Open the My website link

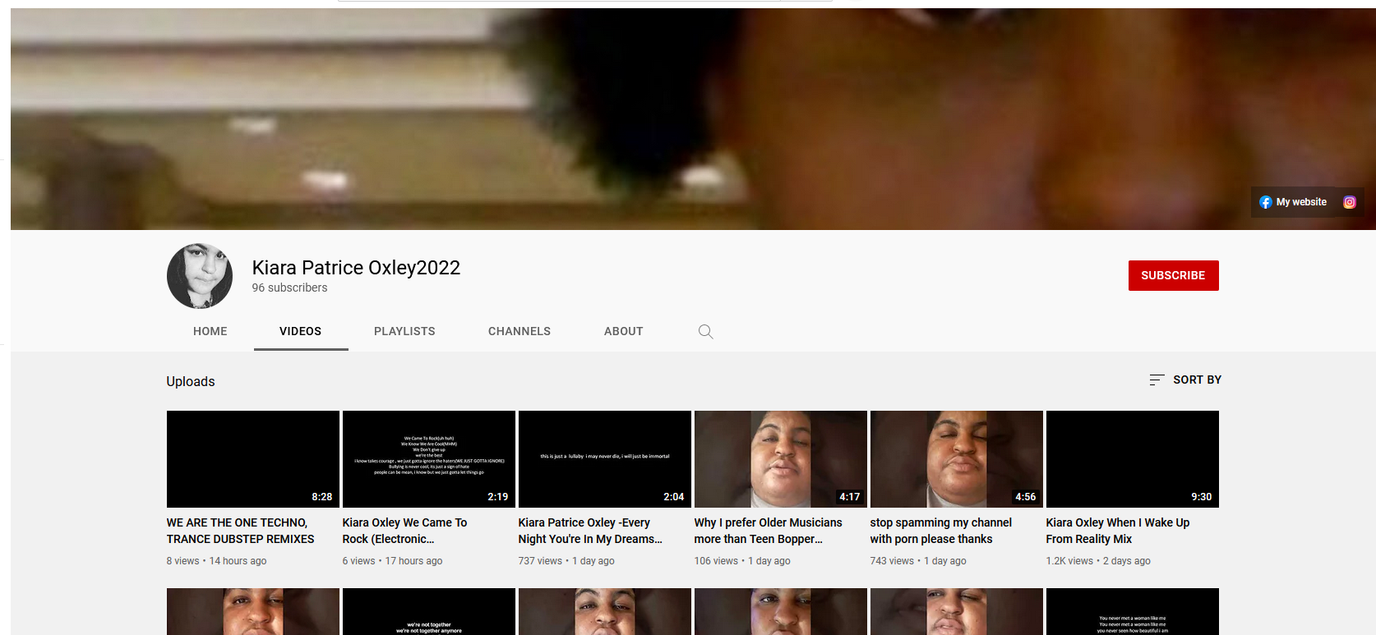click(x=1301, y=202)
